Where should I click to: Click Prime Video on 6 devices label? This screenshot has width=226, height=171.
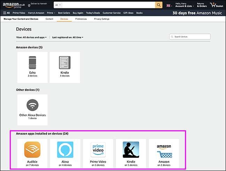tap(98, 163)
